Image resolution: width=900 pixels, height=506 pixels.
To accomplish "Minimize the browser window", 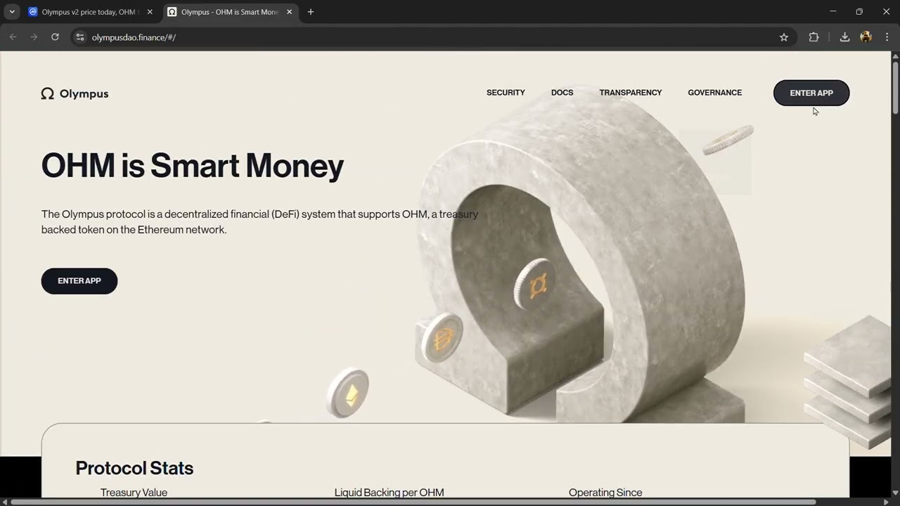I will tap(833, 12).
